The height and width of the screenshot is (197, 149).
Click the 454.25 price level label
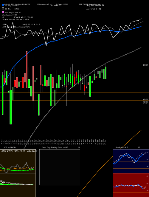(145, 99)
